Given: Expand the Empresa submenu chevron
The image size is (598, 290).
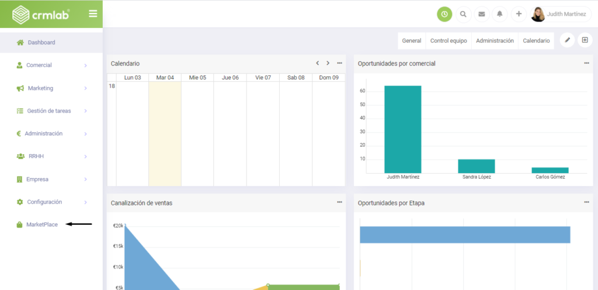Looking at the screenshot, I should point(85,180).
